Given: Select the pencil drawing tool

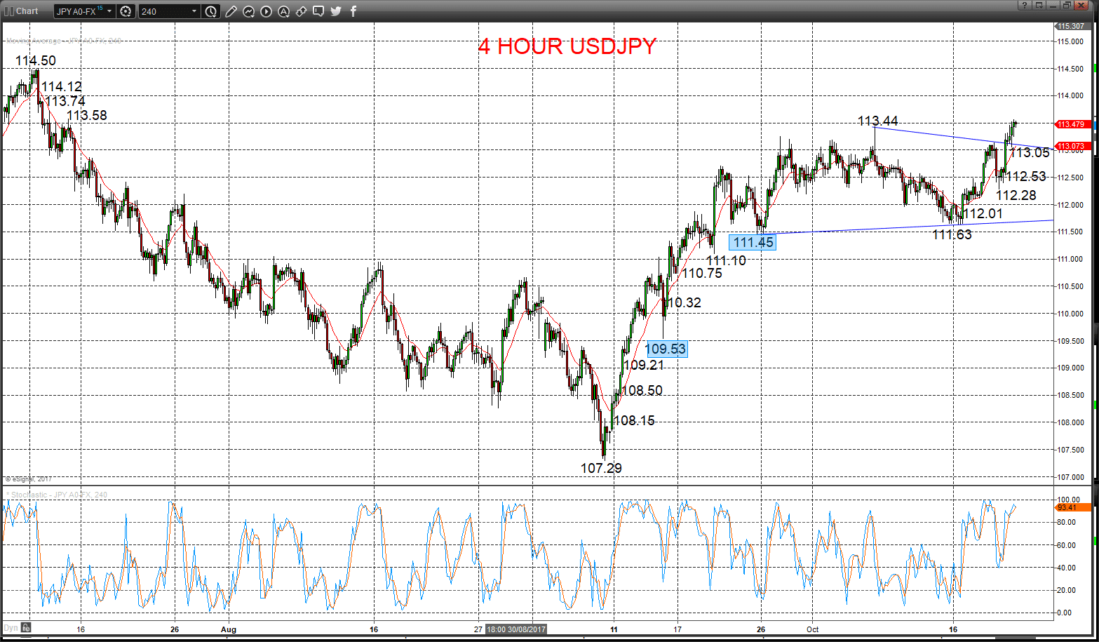Looking at the screenshot, I should point(231,11).
